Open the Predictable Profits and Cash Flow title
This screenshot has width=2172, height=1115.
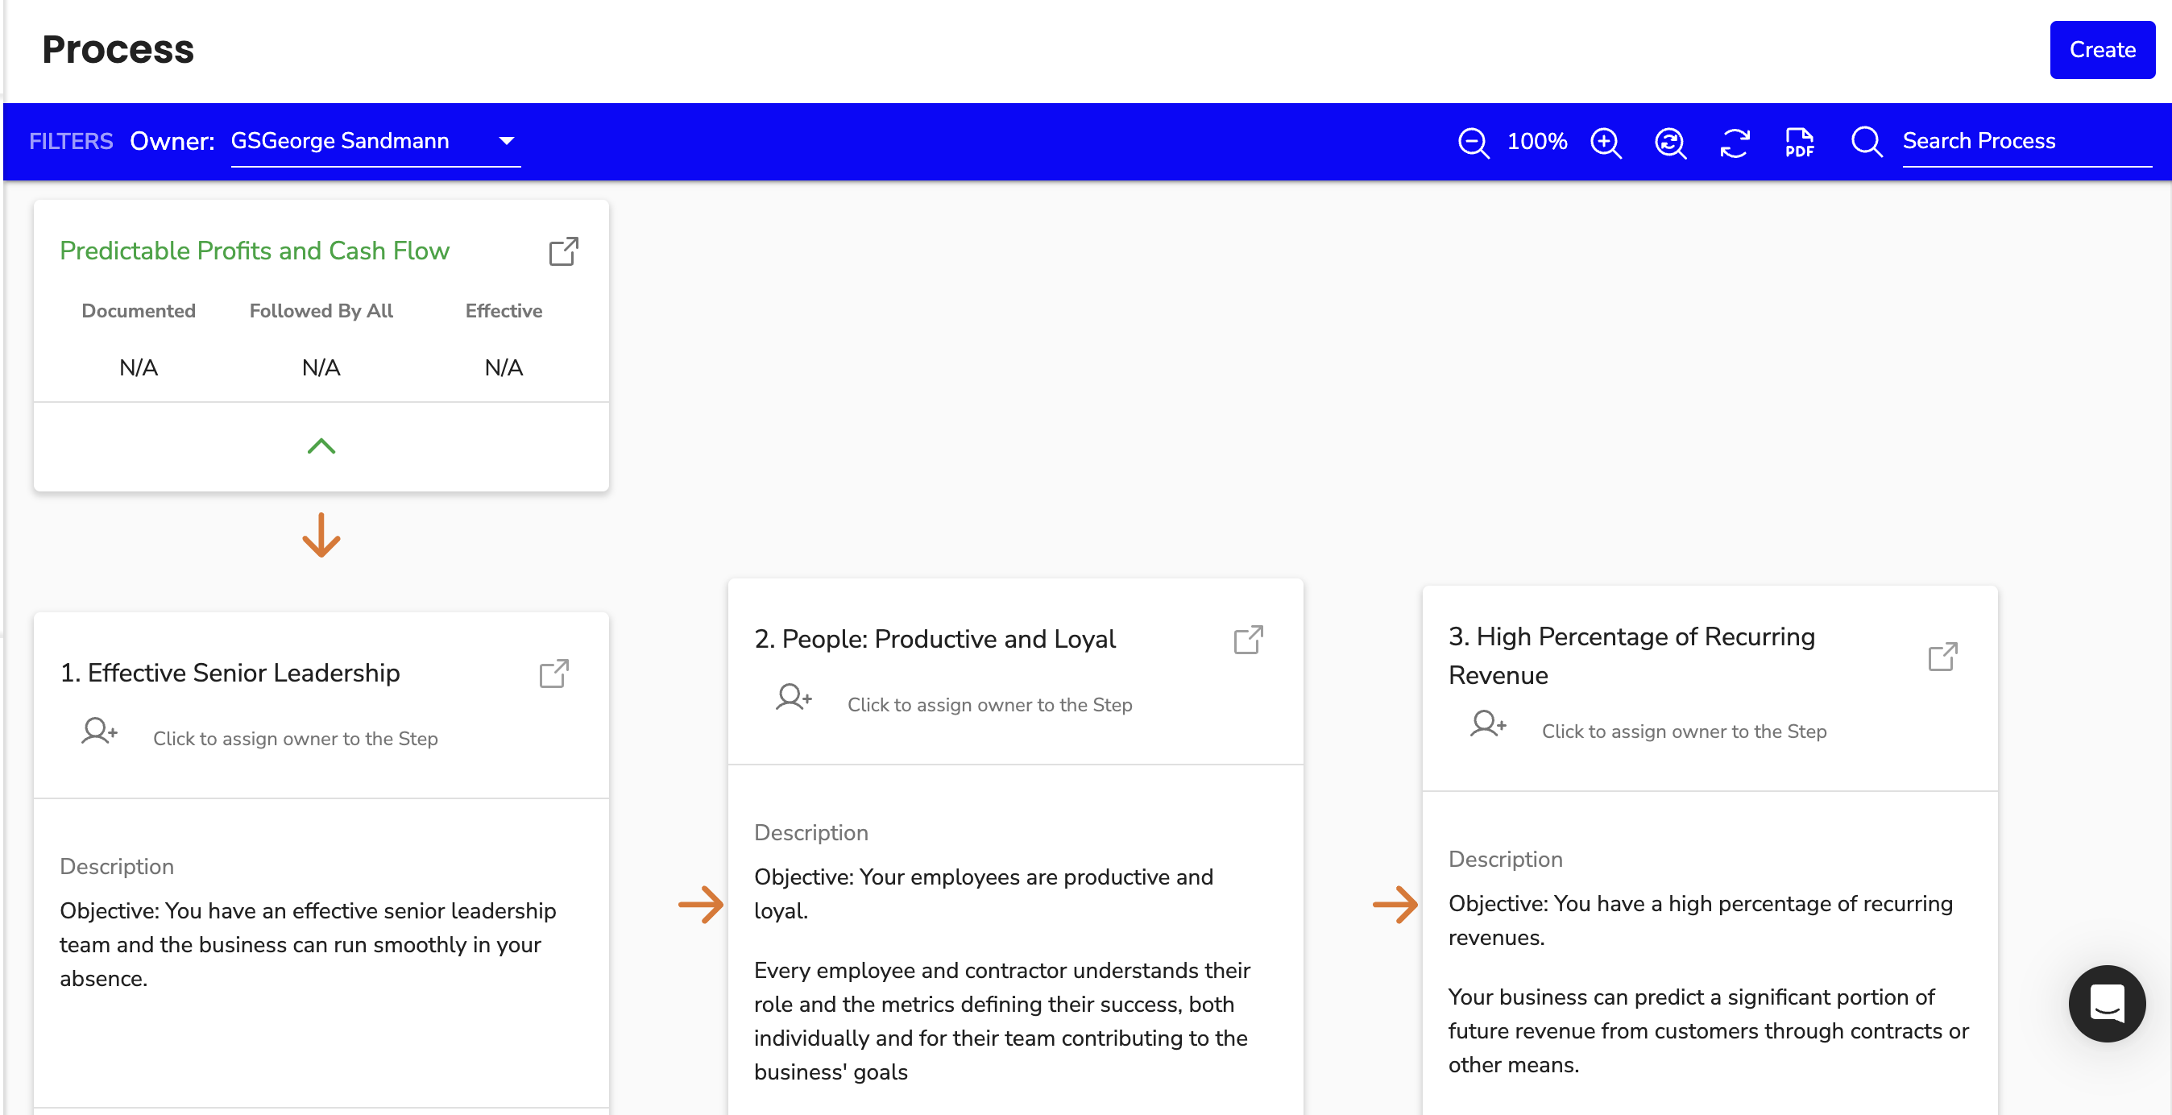coord(255,251)
